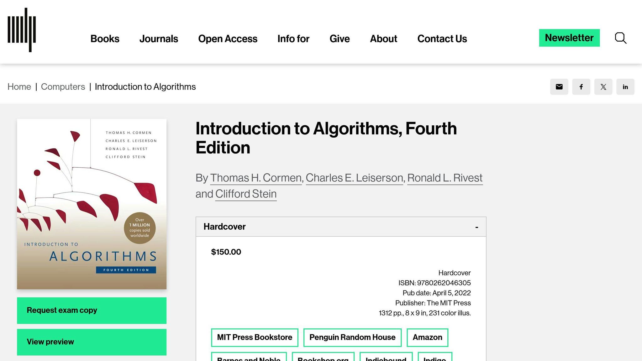Request an exam copy

(x=92, y=310)
